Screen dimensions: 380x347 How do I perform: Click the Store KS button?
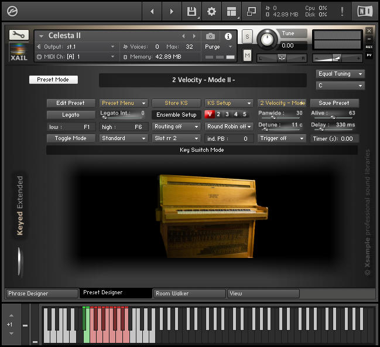click(x=176, y=103)
